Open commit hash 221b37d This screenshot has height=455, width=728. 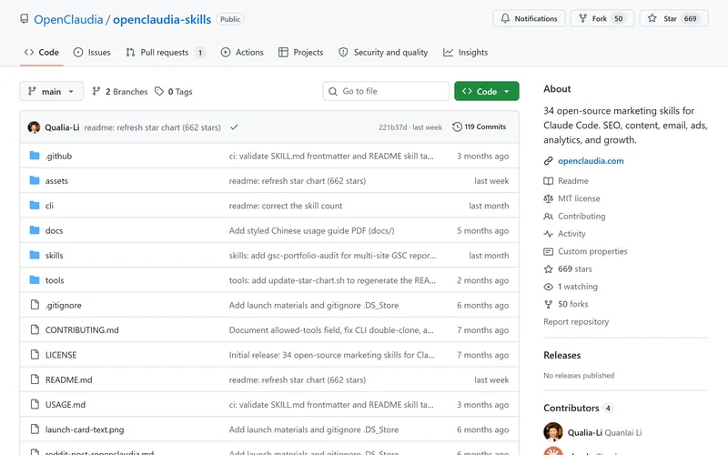392,127
